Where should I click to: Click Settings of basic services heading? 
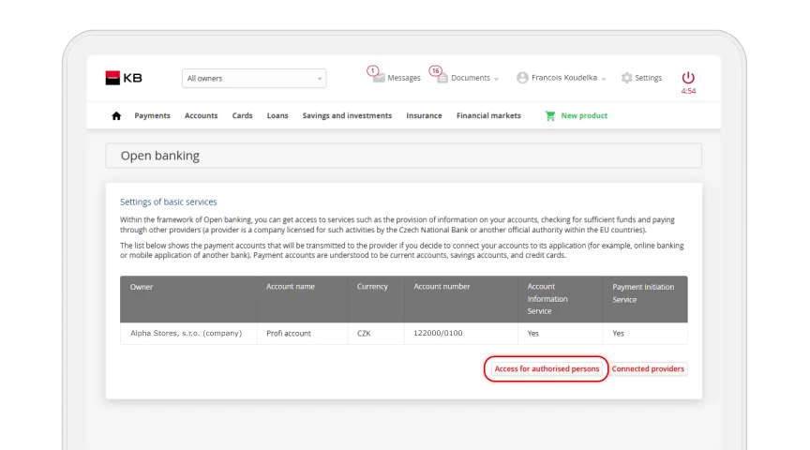[x=169, y=202]
